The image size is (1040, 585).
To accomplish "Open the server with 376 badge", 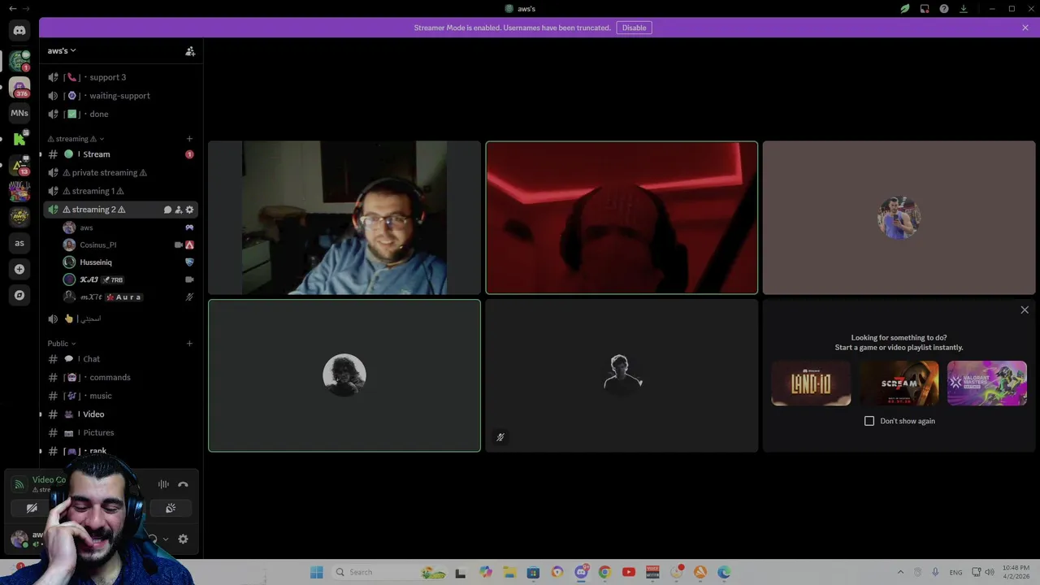I will [x=19, y=87].
